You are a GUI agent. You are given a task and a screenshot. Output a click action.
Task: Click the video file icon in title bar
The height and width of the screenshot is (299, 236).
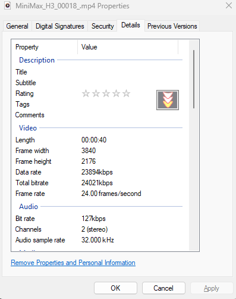[8, 5]
